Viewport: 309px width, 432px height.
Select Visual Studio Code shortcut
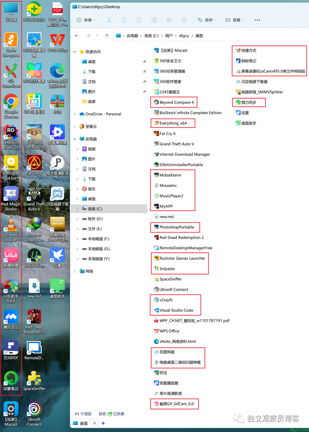pyautogui.click(x=174, y=310)
